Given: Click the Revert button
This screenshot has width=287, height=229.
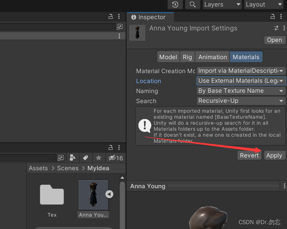Looking at the screenshot, I should [249, 155].
